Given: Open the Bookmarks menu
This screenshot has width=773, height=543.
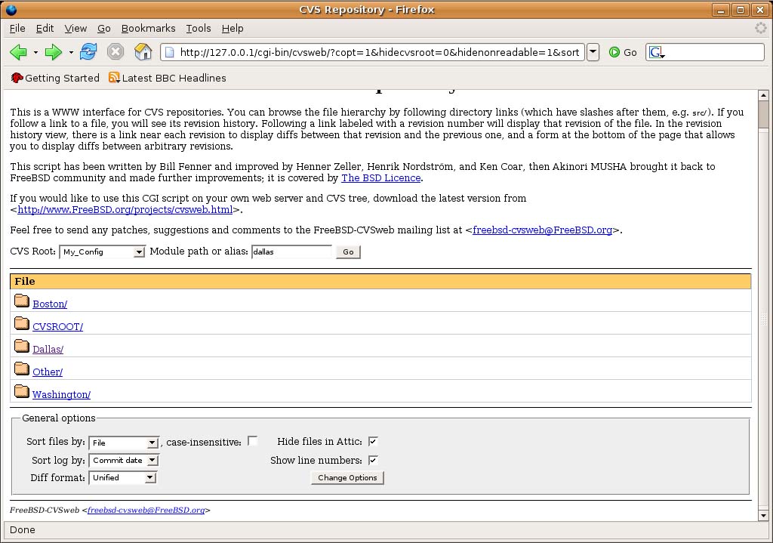Looking at the screenshot, I should pyautogui.click(x=149, y=28).
